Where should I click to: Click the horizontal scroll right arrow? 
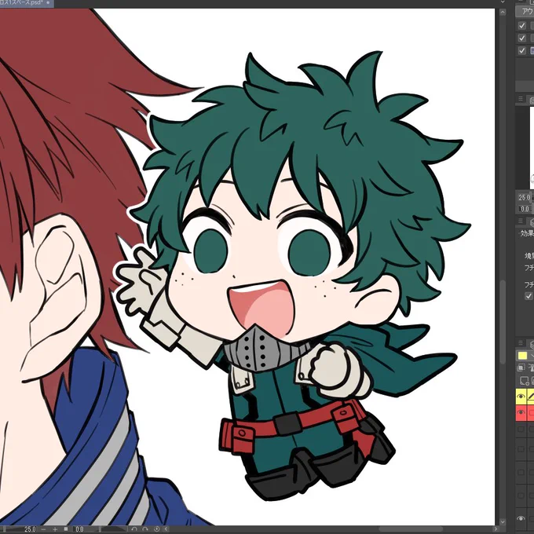pos(496,529)
